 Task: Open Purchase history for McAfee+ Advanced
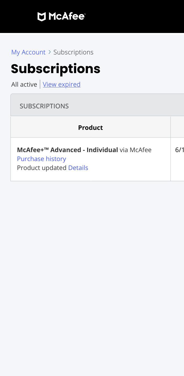[41, 159]
